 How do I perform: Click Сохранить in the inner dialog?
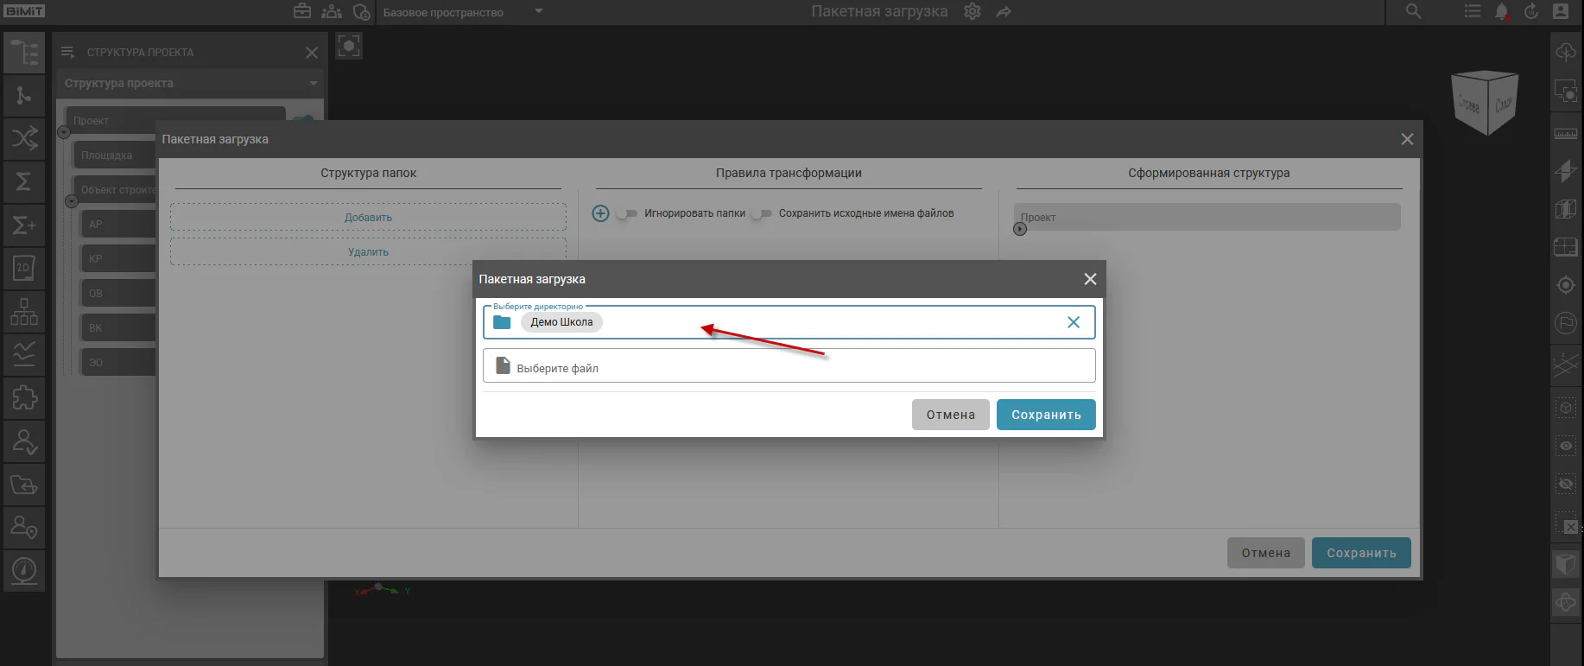coord(1046,415)
